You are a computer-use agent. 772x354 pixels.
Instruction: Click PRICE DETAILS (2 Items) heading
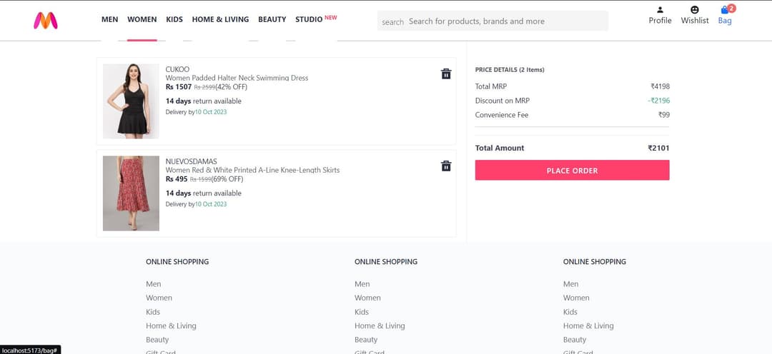pos(510,70)
